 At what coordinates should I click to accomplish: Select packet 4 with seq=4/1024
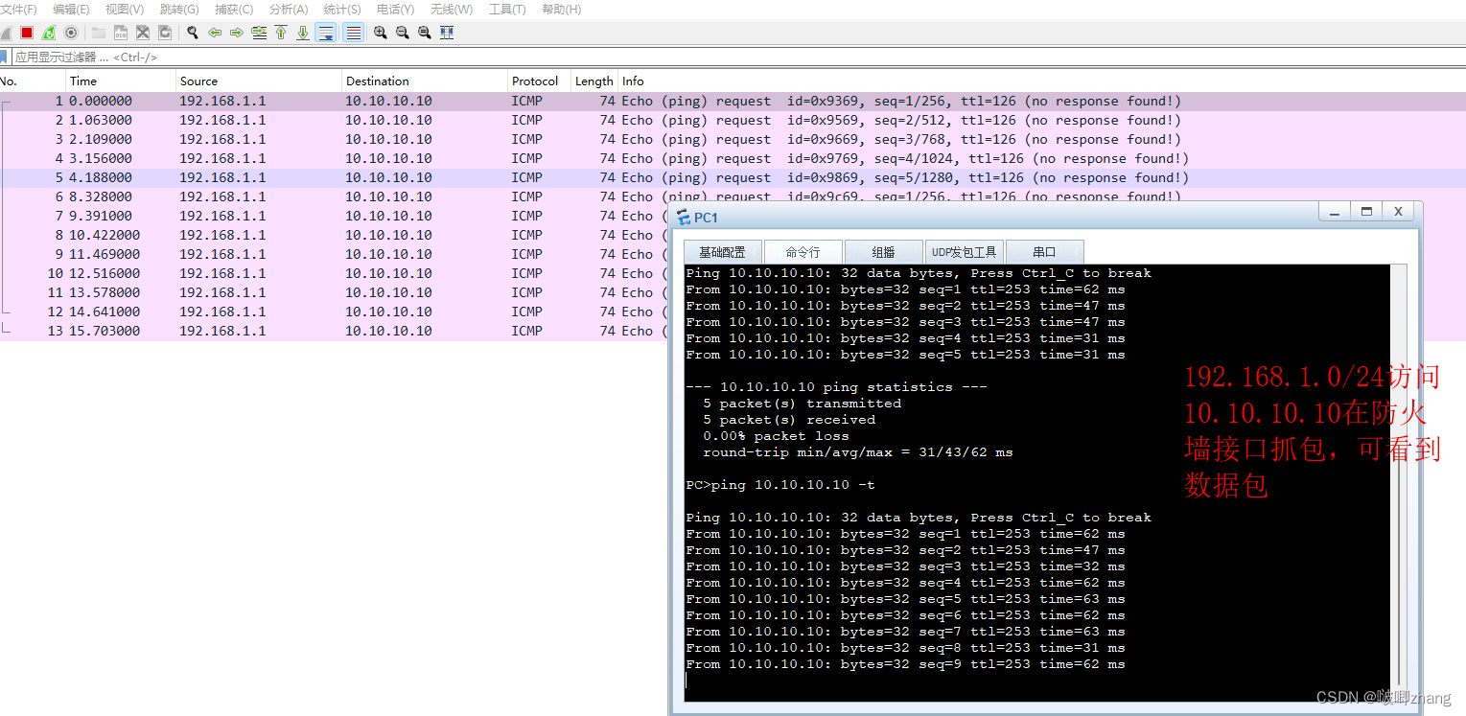click(733, 159)
